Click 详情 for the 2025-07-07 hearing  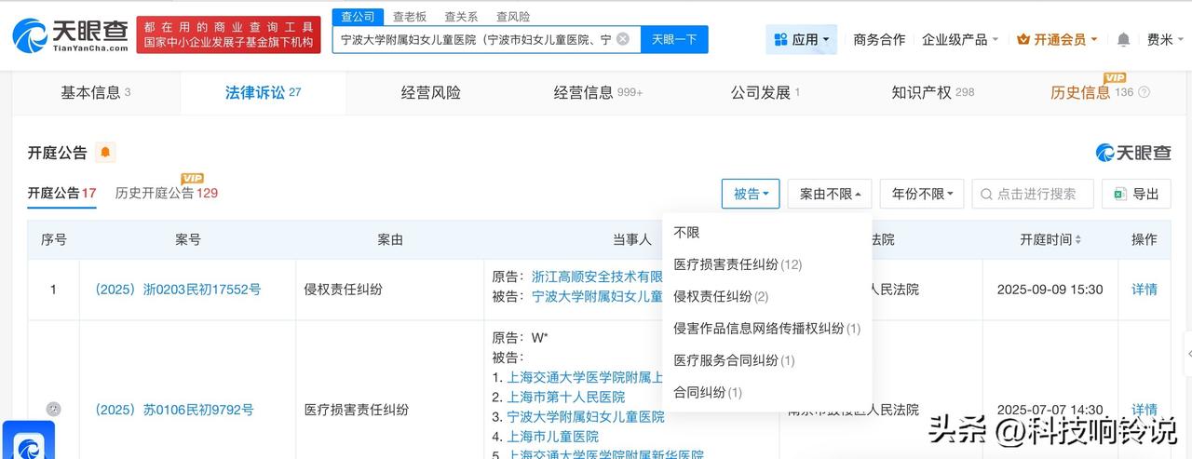pyautogui.click(x=1145, y=410)
